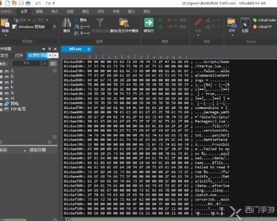Sort by 修改日期 column header
This screenshot has height=221, width=277.
(x=38, y=150)
